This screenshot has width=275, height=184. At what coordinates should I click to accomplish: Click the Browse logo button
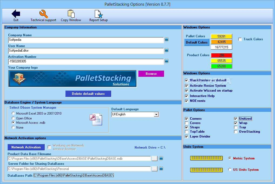(151, 74)
